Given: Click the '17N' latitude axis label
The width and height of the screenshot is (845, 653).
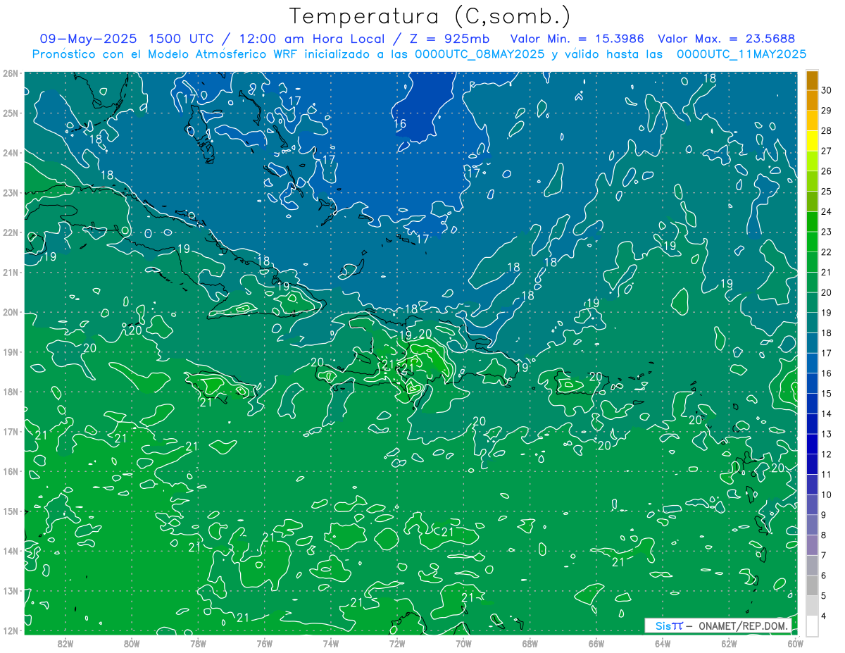Looking at the screenshot, I should pyautogui.click(x=11, y=432).
